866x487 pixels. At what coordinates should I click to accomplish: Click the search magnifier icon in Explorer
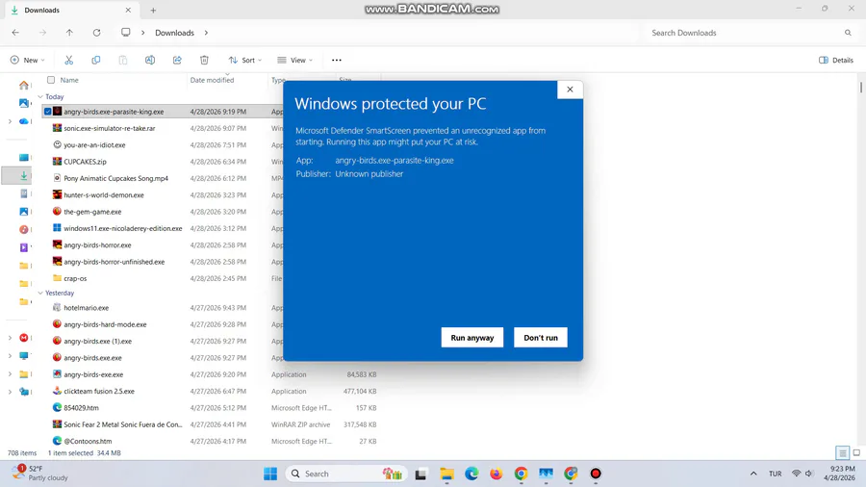[848, 33]
